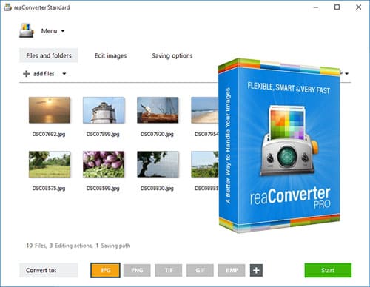
Task: Select the DSC08830.jpg tree thumbnail
Action: [x=158, y=164]
